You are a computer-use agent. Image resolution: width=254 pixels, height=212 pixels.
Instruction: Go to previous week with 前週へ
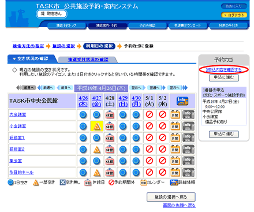click(x=46, y=88)
